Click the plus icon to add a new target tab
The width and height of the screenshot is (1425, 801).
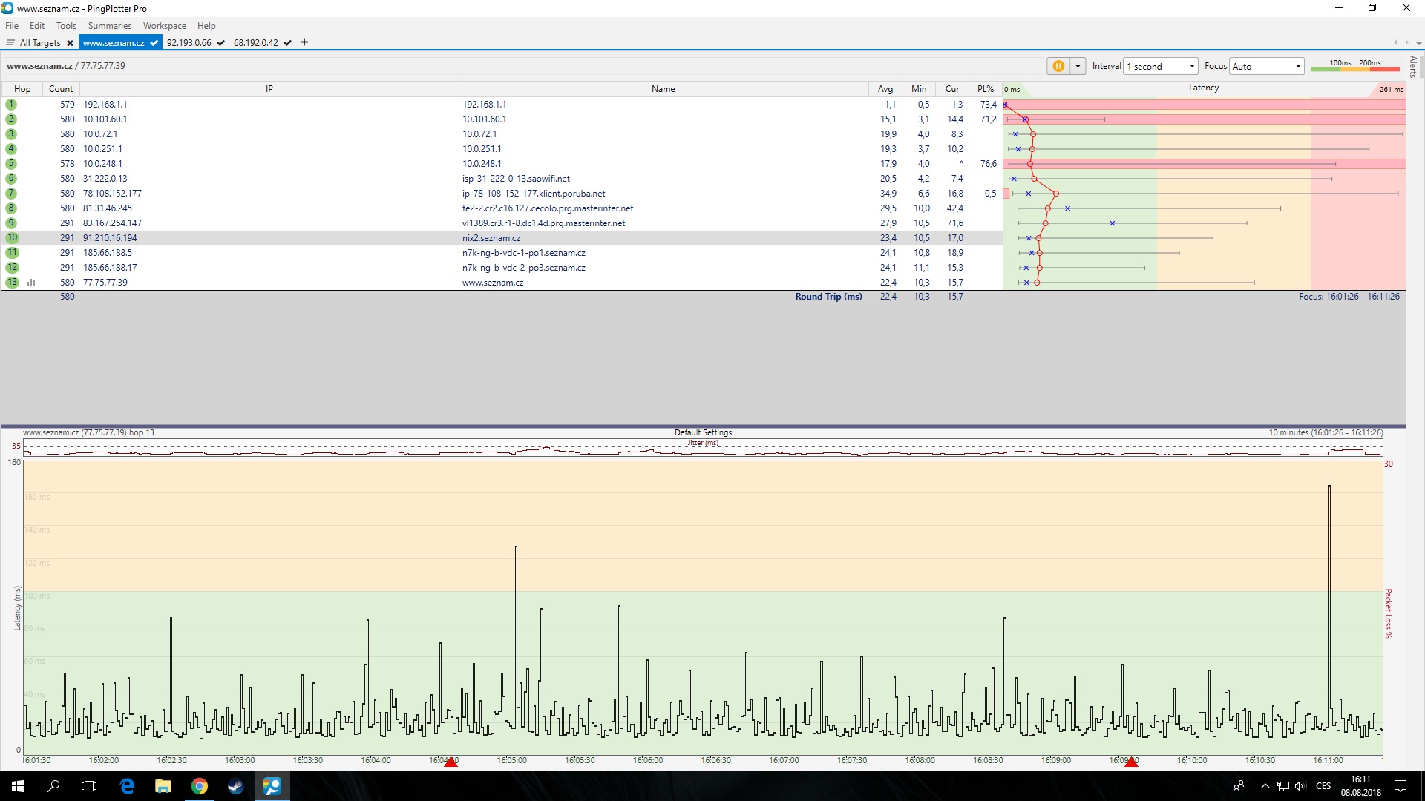tap(304, 42)
